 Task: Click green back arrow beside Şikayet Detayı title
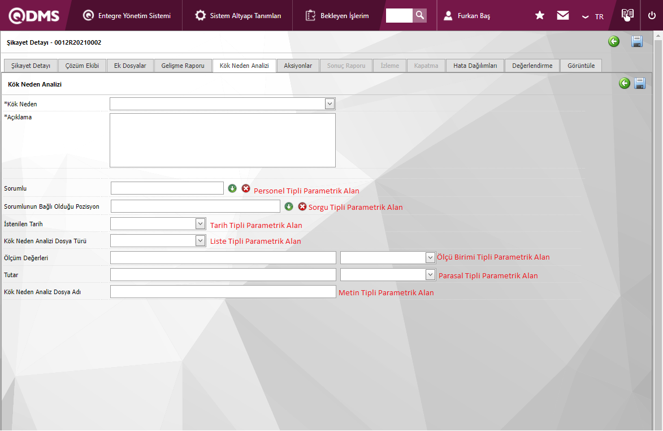click(x=614, y=41)
